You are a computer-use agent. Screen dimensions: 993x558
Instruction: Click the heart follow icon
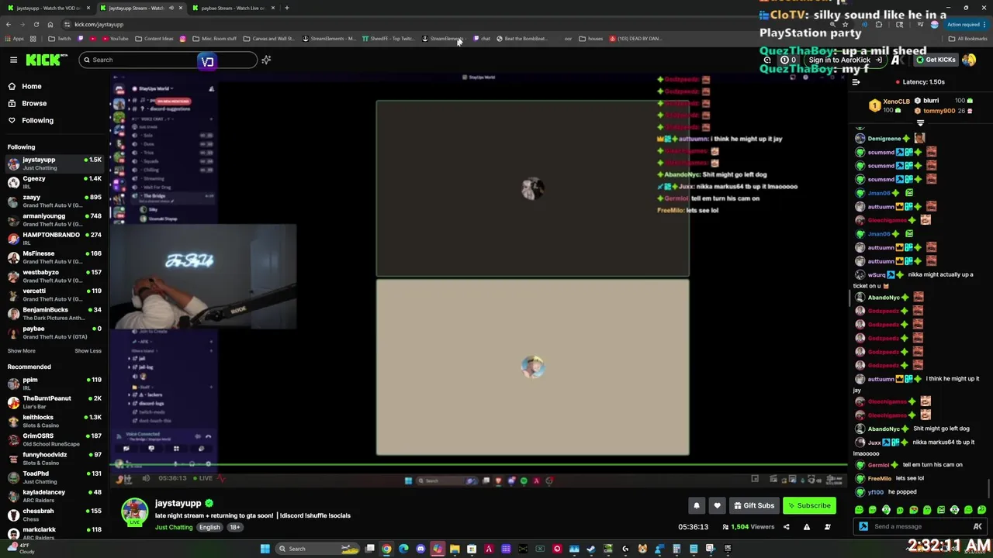[717, 505]
